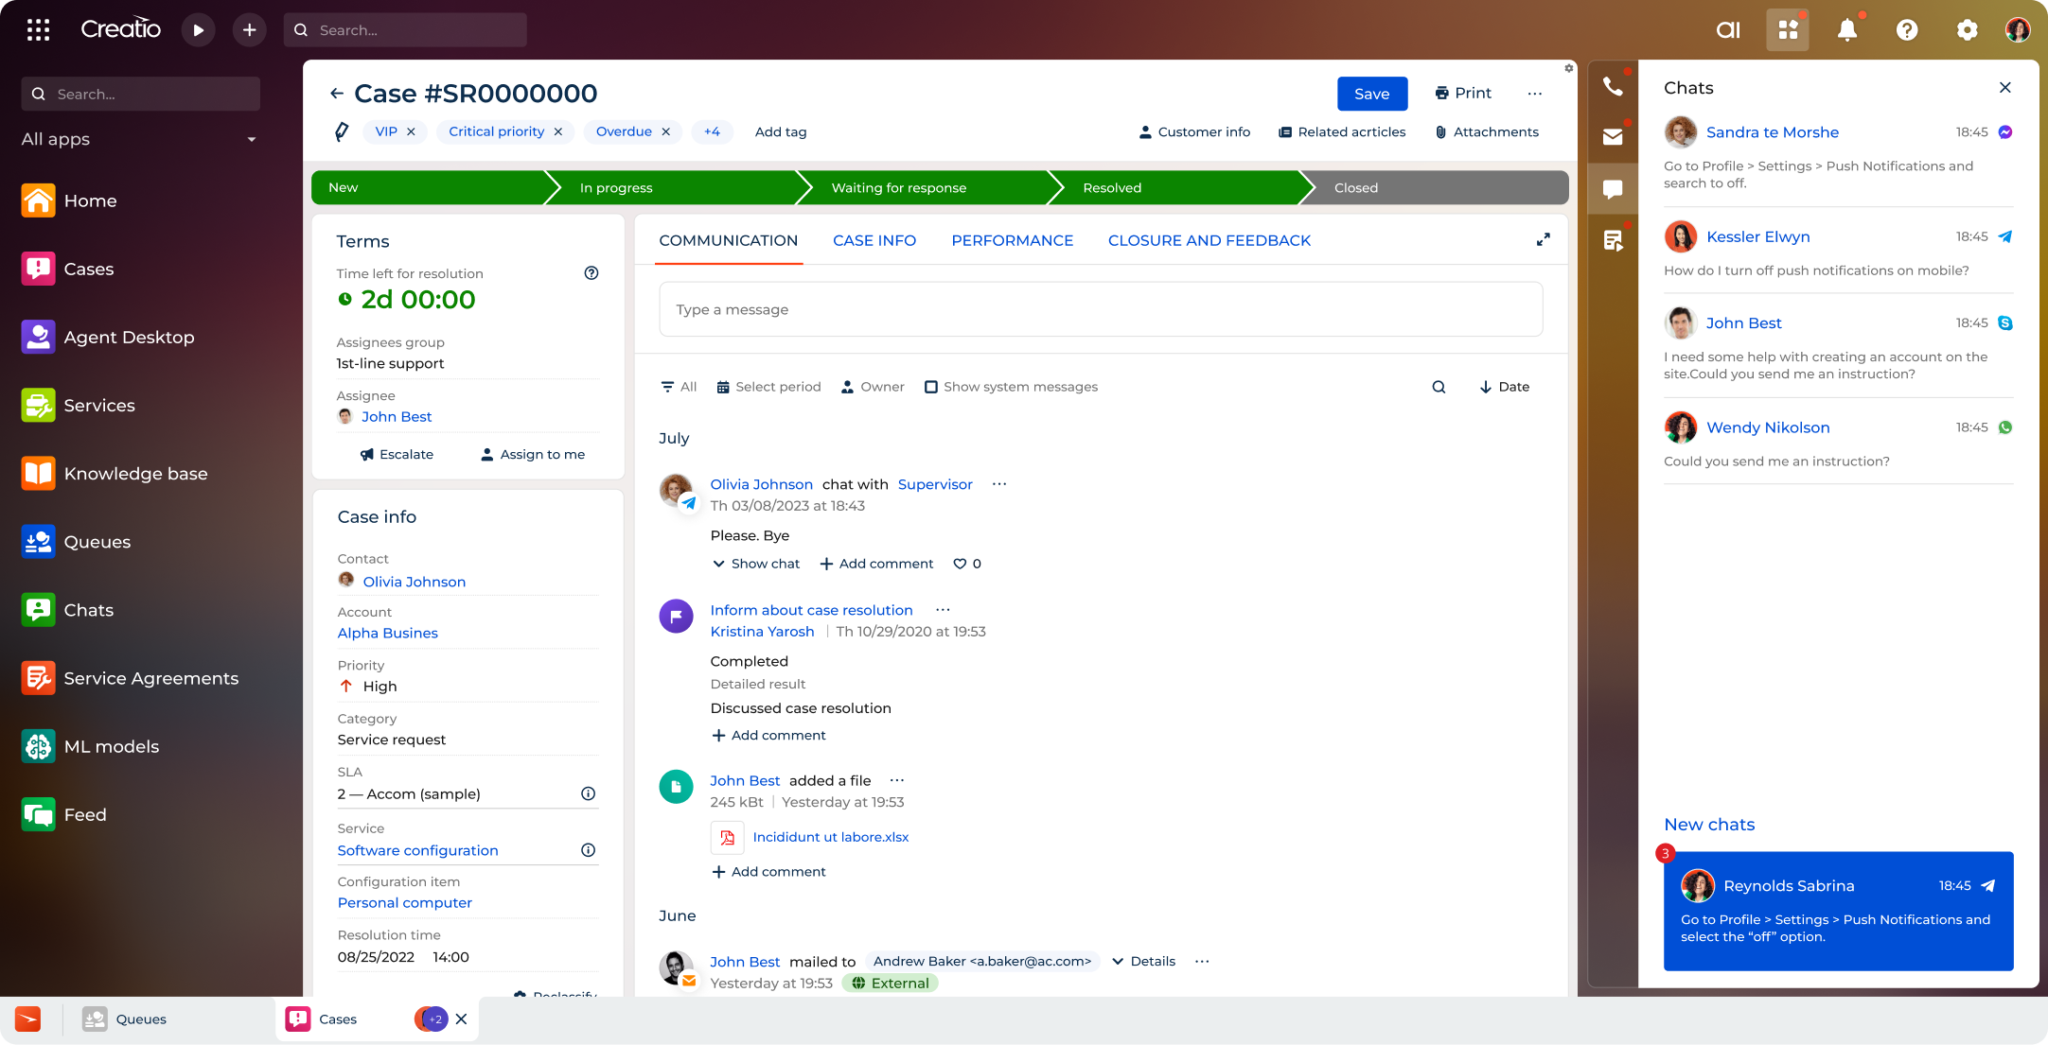Viewport: 2048px width, 1045px height.
Task: Open the CLOSURE AND FEEDBACK tab
Action: pos(1209,240)
